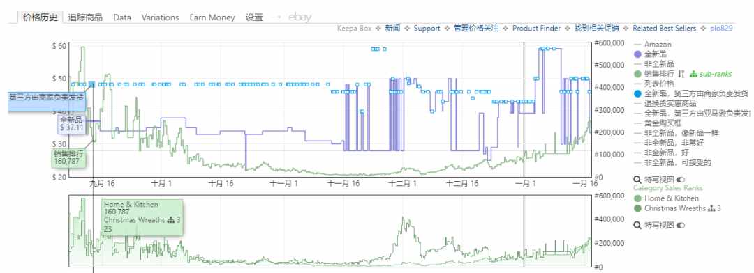Open the 追踪商品 tab
The image size is (754, 273).
point(85,17)
